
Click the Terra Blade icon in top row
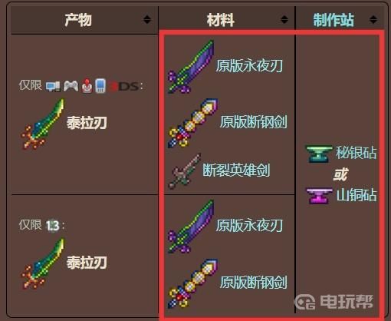tap(43, 124)
